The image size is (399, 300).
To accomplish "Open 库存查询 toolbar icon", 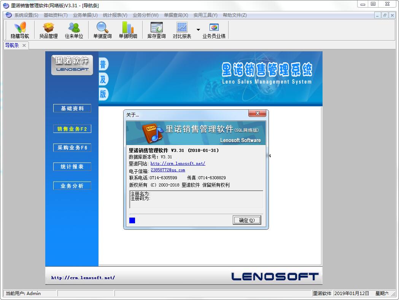I will [156, 30].
